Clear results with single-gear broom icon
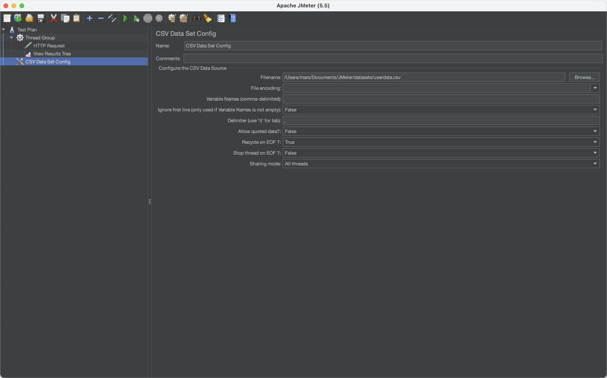This screenshot has width=607, height=378. tap(172, 18)
